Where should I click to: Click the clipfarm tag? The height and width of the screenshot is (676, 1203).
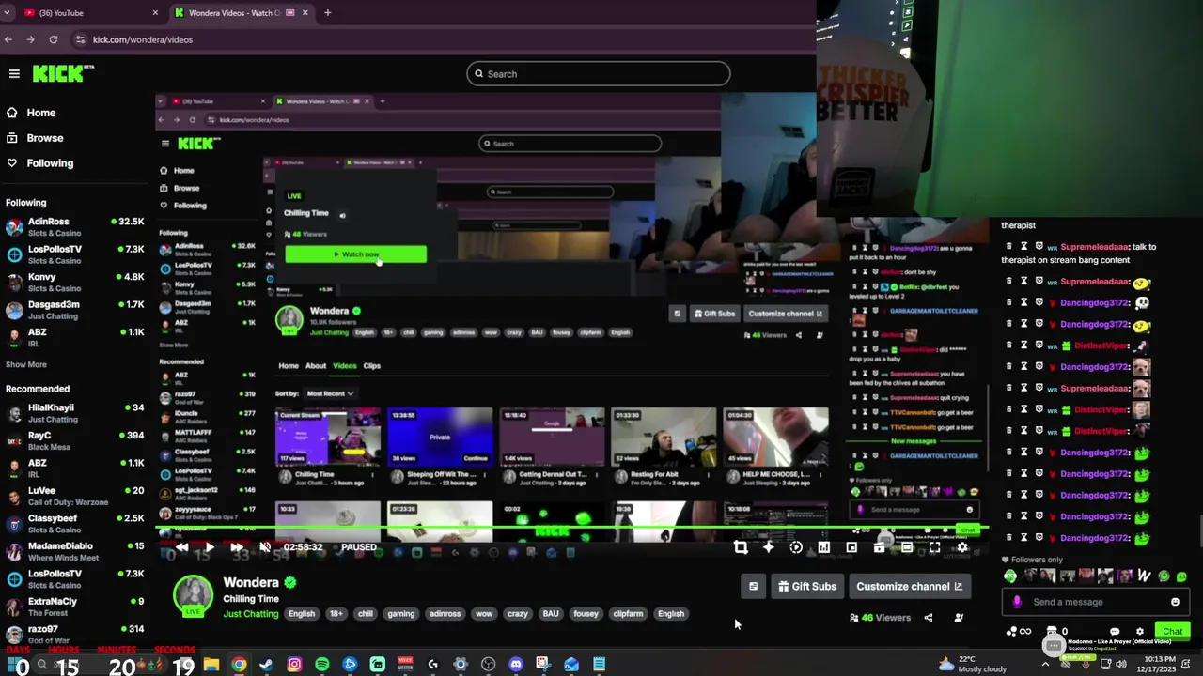pyautogui.click(x=628, y=614)
